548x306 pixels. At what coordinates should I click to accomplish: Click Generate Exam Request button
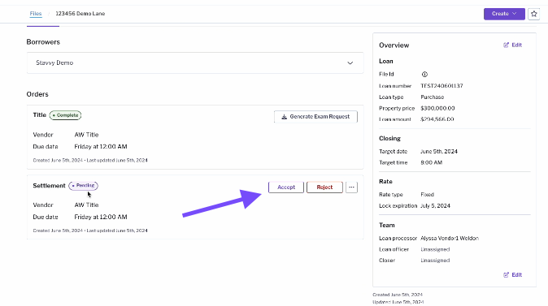[x=315, y=117]
